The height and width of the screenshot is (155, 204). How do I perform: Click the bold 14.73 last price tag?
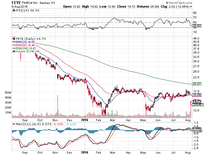[x=197, y=101]
